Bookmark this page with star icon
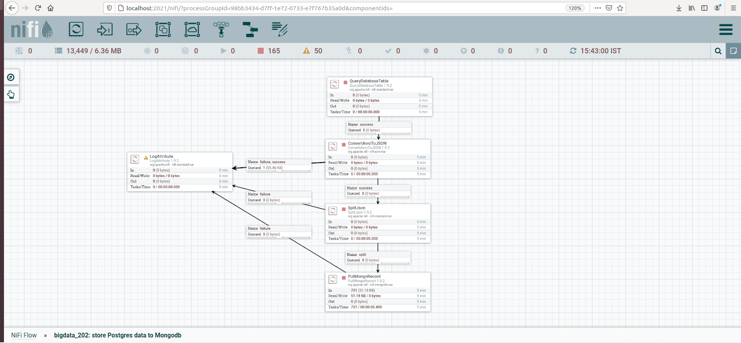The width and height of the screenshot is (741, 343). [x=620, y=8]
